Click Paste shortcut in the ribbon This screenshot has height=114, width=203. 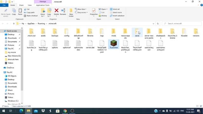[31, 16]
